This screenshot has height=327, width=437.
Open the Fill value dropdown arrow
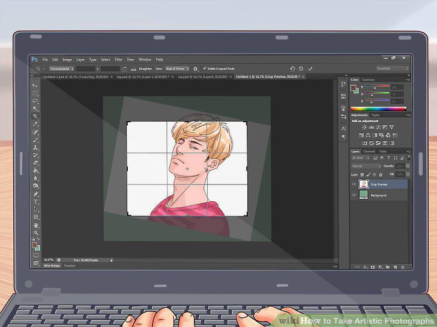pos(408,174)
